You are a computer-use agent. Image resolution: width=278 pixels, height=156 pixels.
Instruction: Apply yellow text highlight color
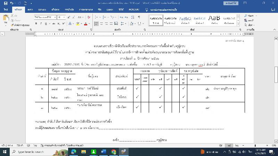coord(77,24)
